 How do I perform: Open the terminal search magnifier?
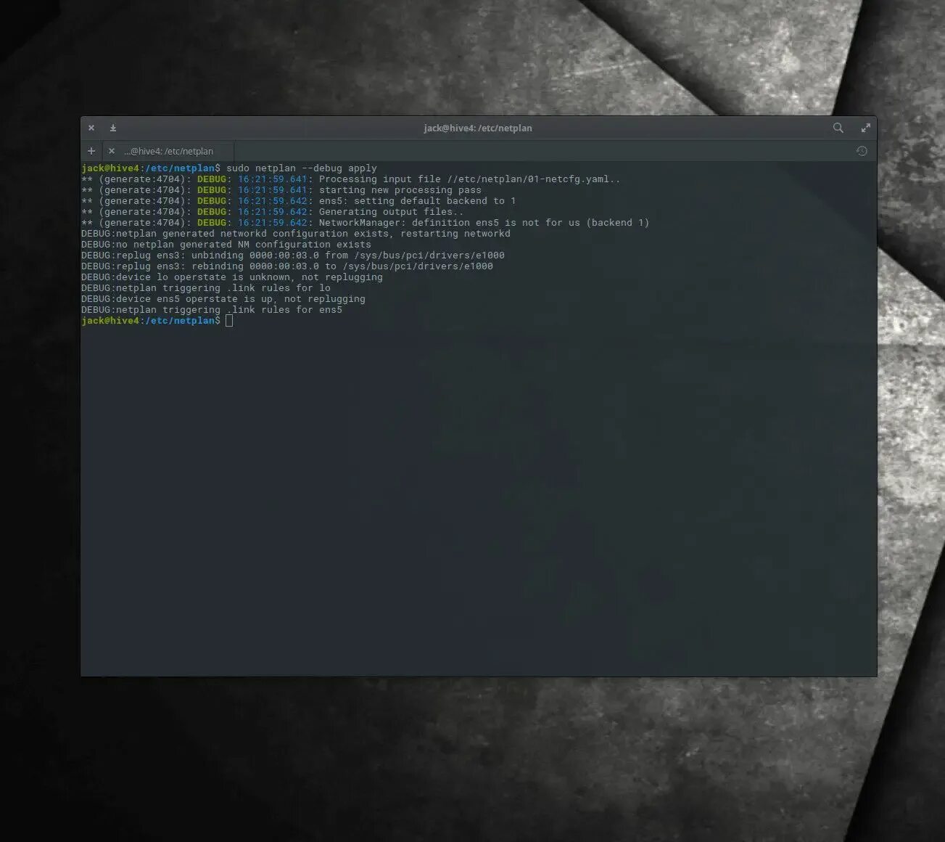coord(838,128)
